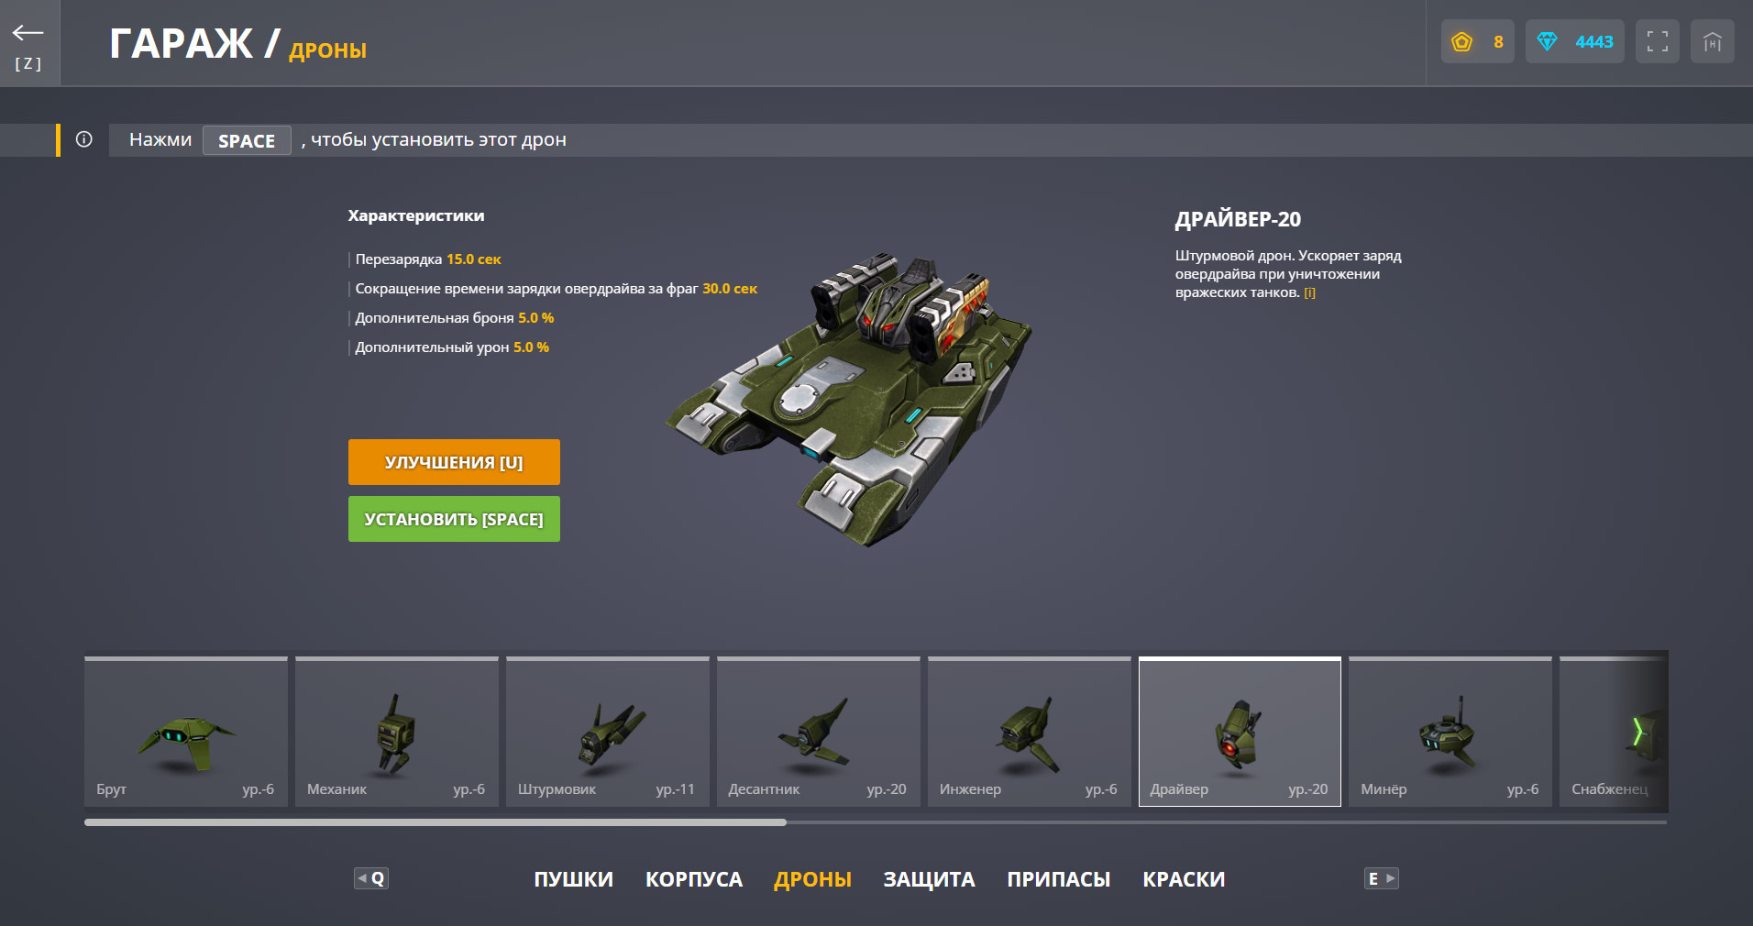The height and width of the screenshot is (926, 1753).
Task: Click the drone list horizontal scrollbar
Action: [x=435, y=822]
